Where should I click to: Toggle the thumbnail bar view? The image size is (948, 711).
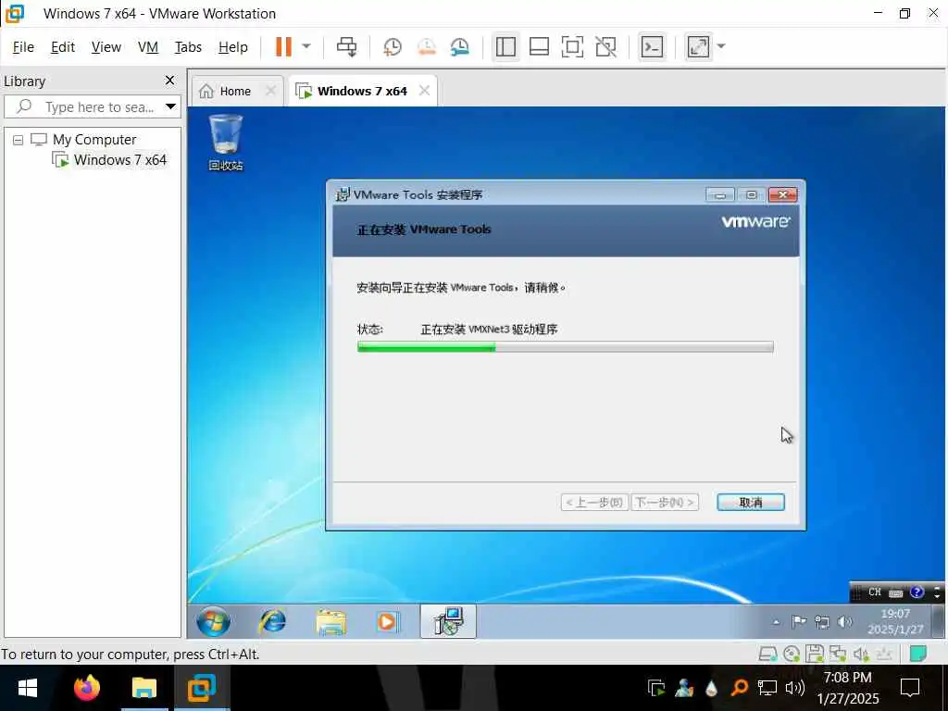(539, 46)
